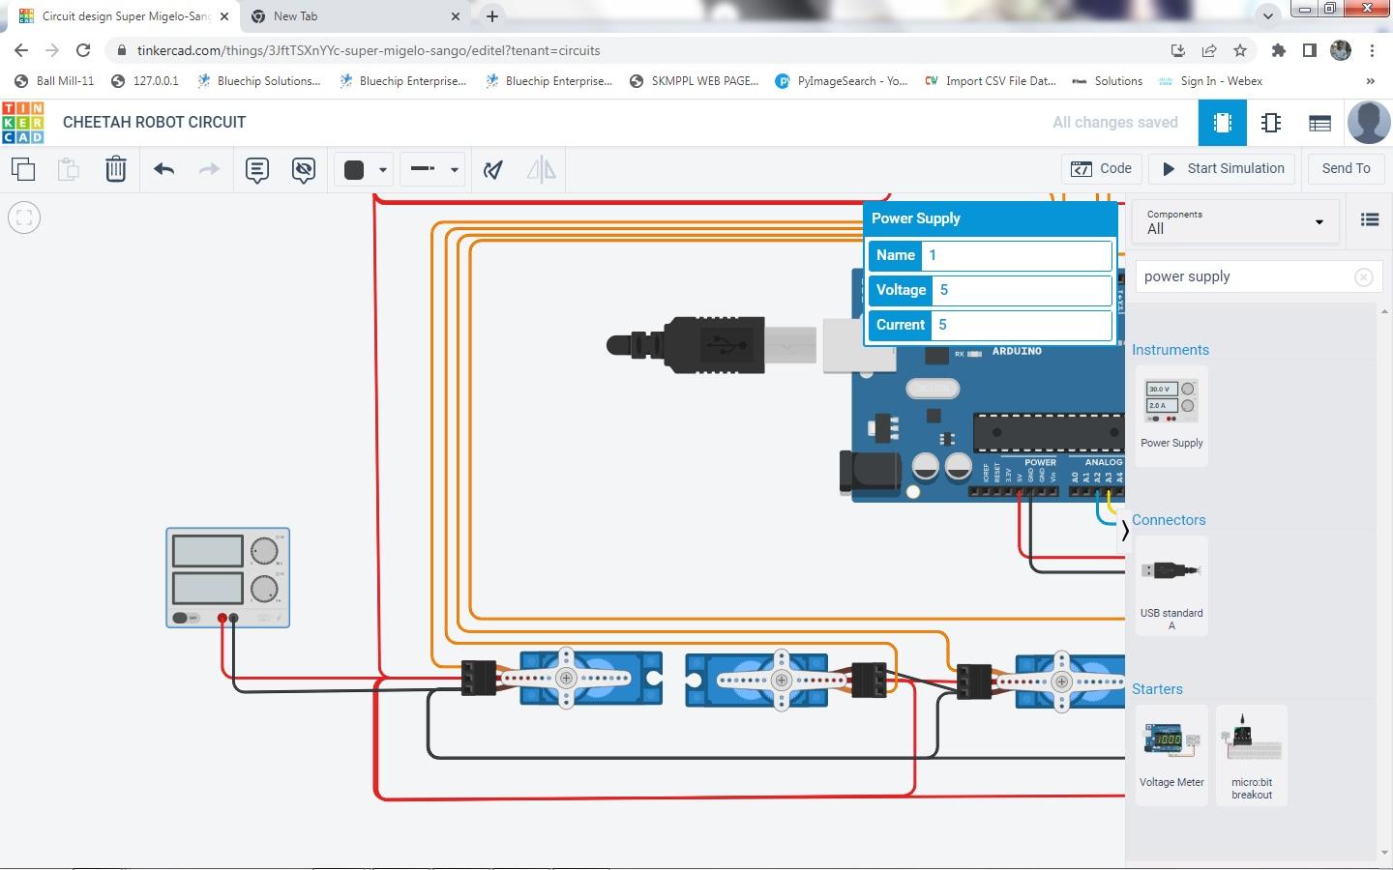The width and height of the screenshot is (1393, 870).
Task: Go back in browser history
Action: pyautogui.click(x=21, y=50)
